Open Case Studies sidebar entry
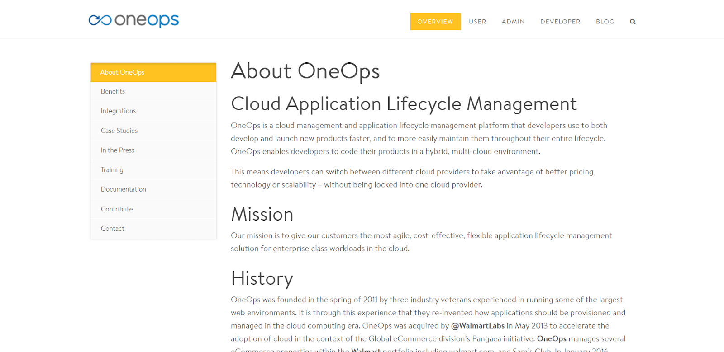This screenshot has height=352, width=724. (153, 131)
